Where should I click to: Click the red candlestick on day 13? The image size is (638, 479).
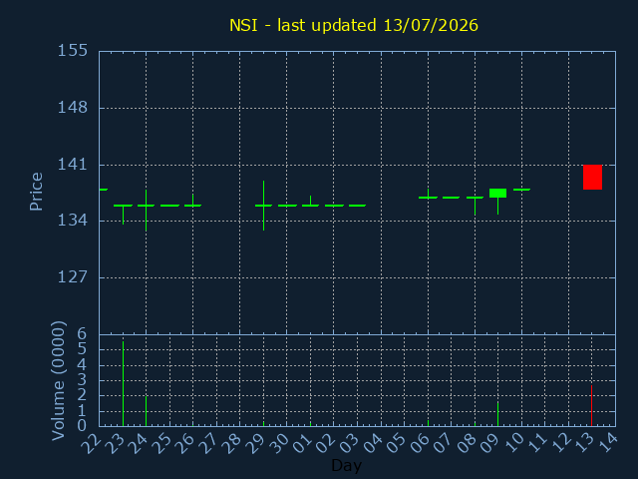tap(592, 178)
